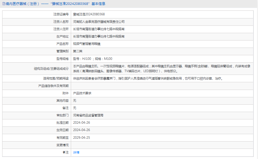Image resolution: width=258 pixels, height=159 pixels.
Task: Click the 批准日期 label
Action: click(62, 123)
